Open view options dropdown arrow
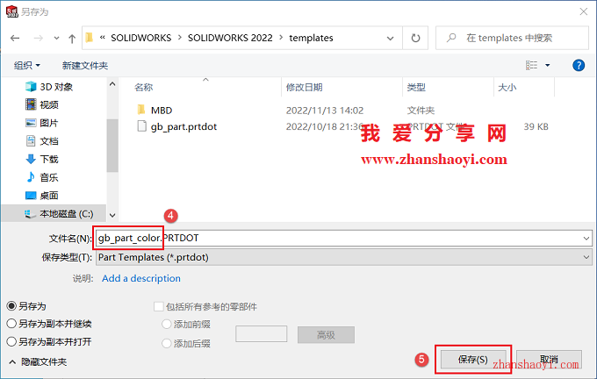This screenshot has width=597, height=379. tap(548, 66)
